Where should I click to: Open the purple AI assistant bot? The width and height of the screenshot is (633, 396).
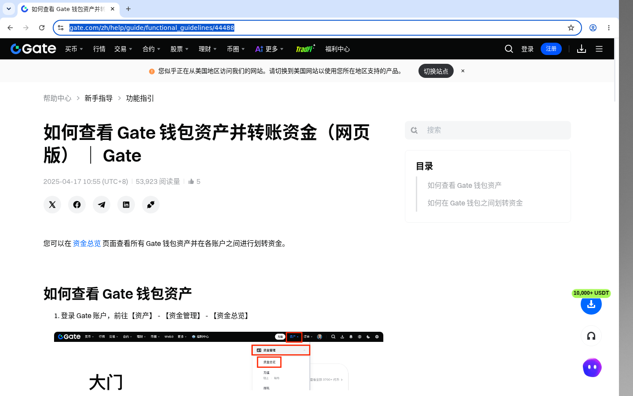[x=592, y=367]
